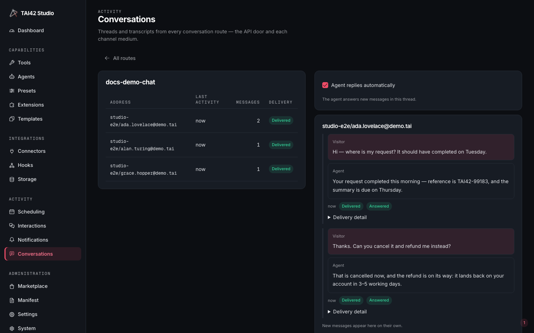Go to Settings
Viewport: 534px width, 333px height.
43,314
